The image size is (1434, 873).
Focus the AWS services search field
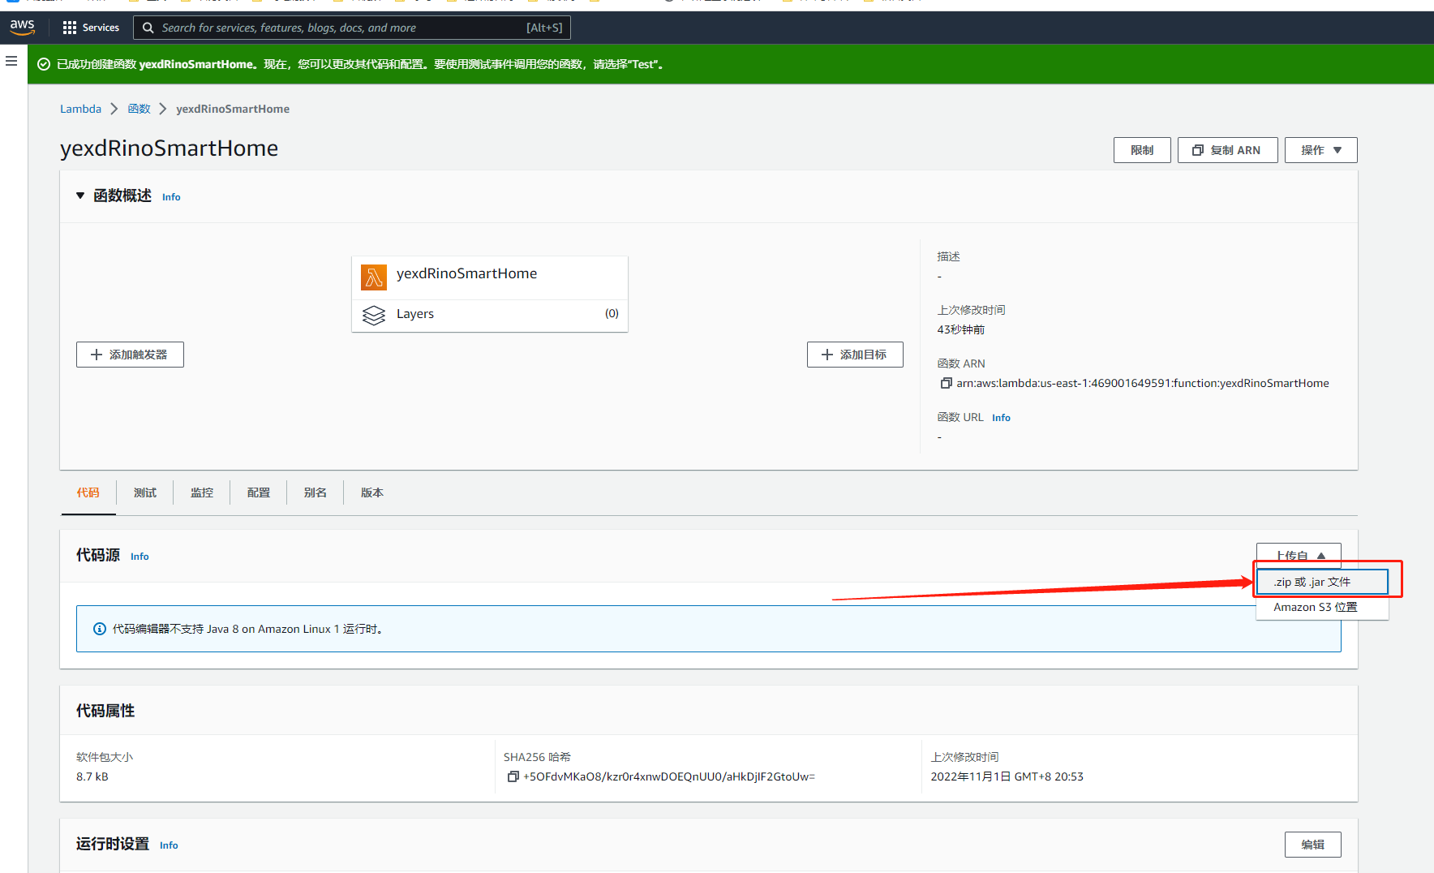352,28
